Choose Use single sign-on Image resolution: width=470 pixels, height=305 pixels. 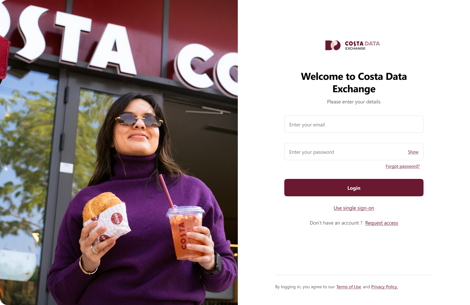pyautogui.click(x=354, y=208)
